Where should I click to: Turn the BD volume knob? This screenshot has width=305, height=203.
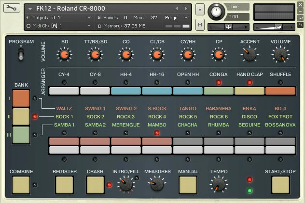click(64, 55)
